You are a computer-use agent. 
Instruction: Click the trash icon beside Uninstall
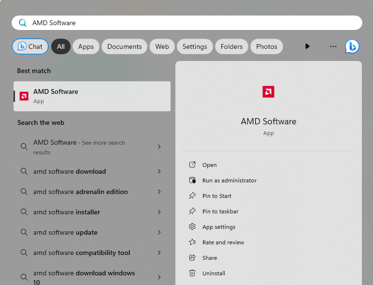click(192, 273)
